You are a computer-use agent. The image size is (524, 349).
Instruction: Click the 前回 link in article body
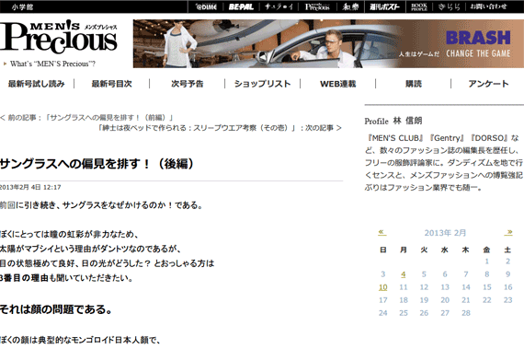[x=7, y=205]
